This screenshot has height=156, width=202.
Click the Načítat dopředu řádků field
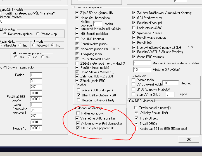tap(98, 24)
